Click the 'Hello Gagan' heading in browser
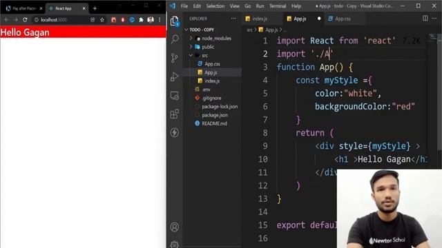Viewport: 442px width, 248px height. coord(25,32)
